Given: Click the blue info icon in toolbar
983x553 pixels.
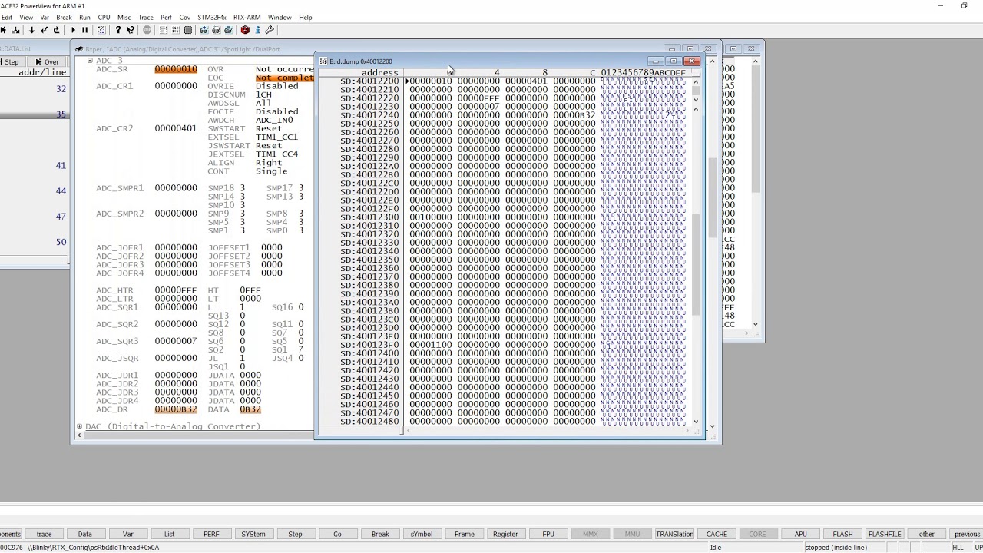Looking at the screenshot, I should tap(257, 30).
